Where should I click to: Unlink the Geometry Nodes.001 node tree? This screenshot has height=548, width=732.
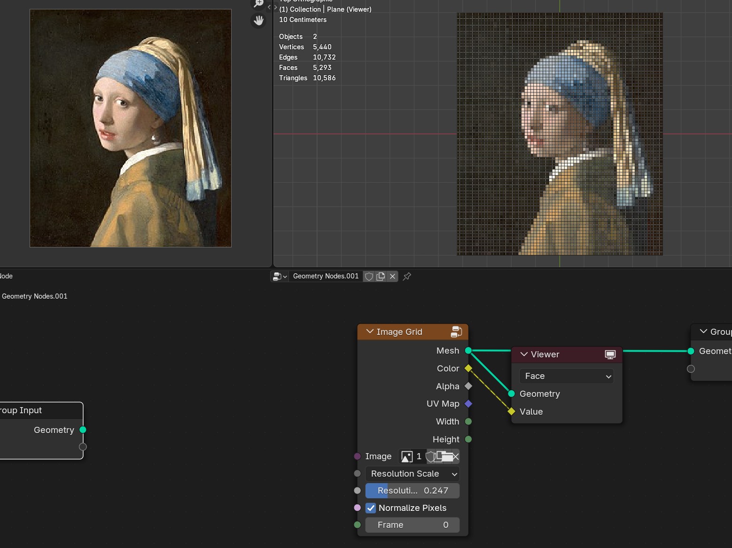coord(392,277)
